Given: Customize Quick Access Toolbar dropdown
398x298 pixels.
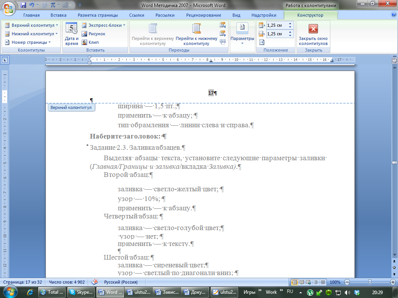Looking at the screenshot, I should coord(80,5).
